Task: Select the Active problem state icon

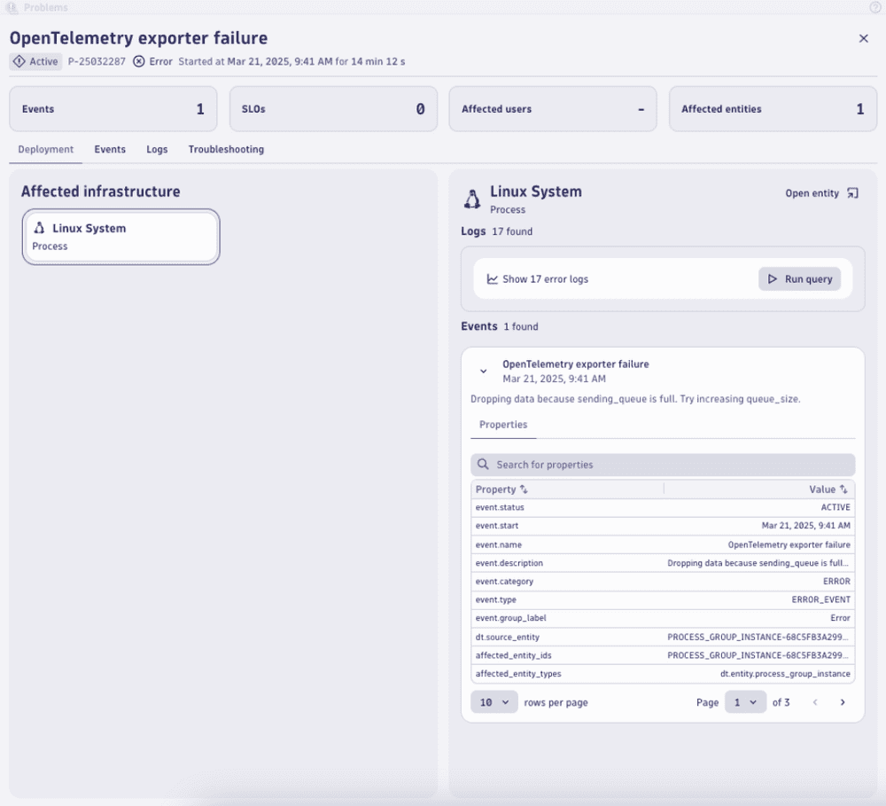Action: 18,61
